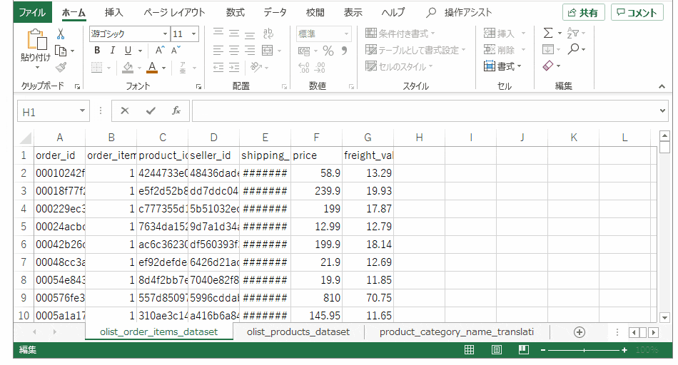Image resolution: width=678 pixels, height=365 pixels.
Task: Click formula bar Cancel X
Action: (x=124, y=111)
